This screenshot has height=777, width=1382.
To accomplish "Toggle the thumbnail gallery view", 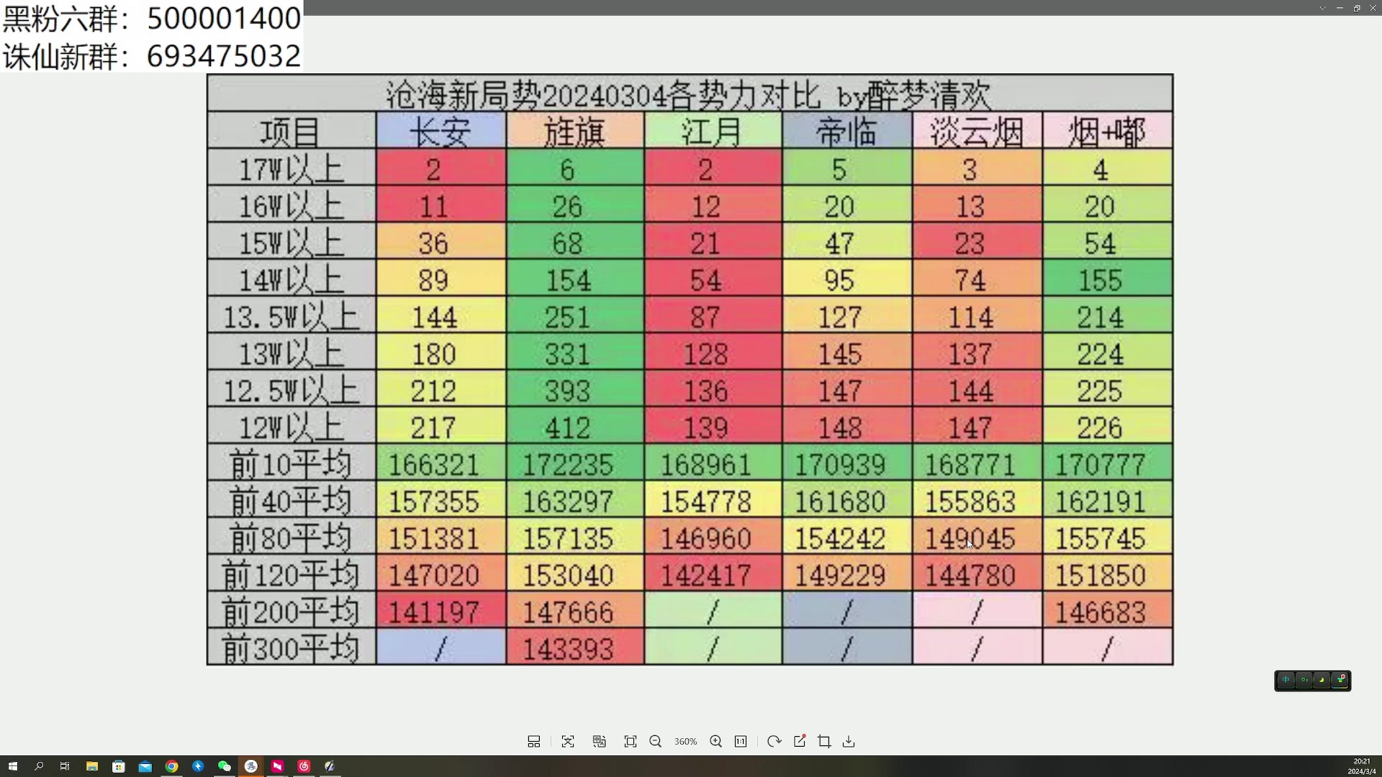I will (533, 742).
